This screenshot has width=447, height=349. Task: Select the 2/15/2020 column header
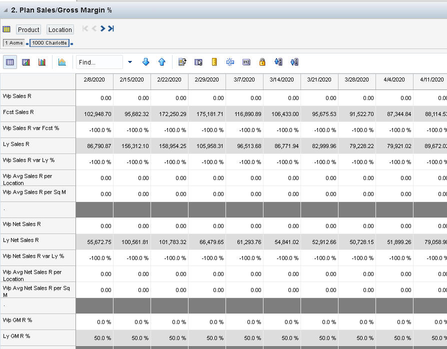[x=132, y=81]
